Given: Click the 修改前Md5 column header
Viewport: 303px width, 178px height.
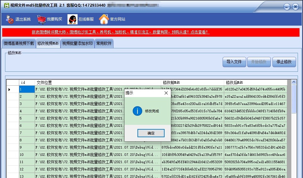Looking at the screenshot, I should (x=192, y=83).
